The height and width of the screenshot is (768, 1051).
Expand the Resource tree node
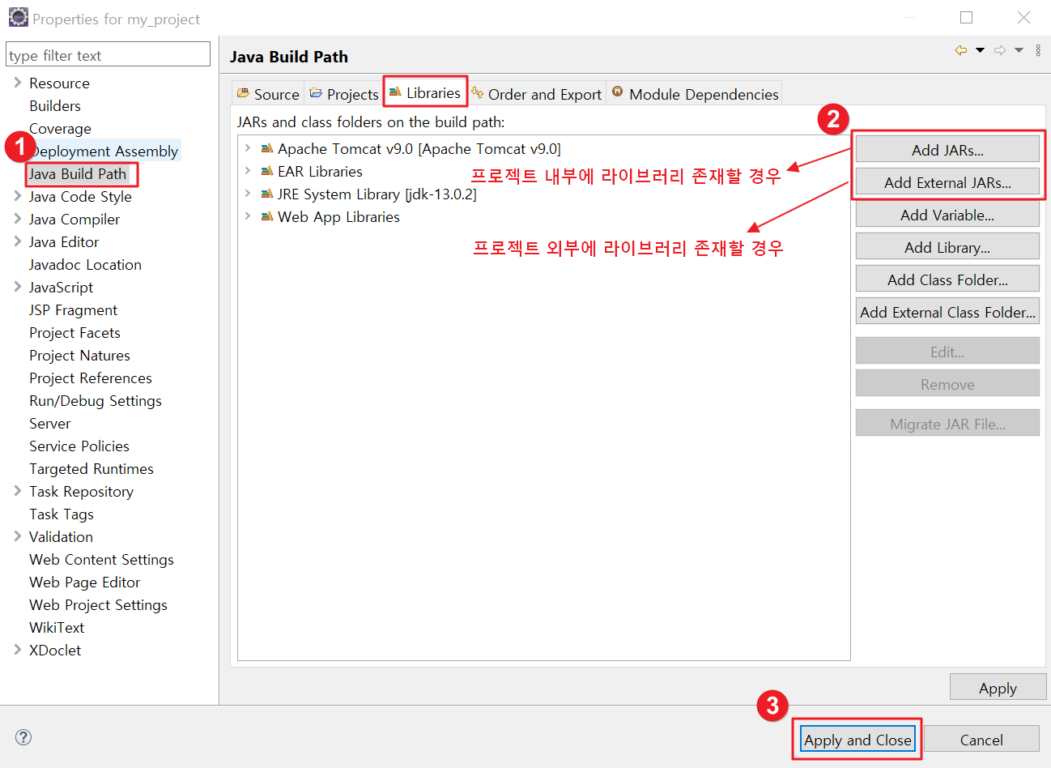pos(17,83)
